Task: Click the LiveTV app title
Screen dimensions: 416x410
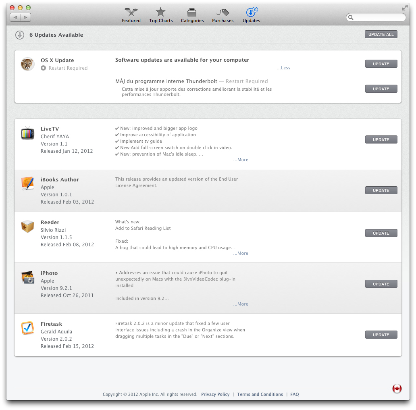Action: (50, 129)
